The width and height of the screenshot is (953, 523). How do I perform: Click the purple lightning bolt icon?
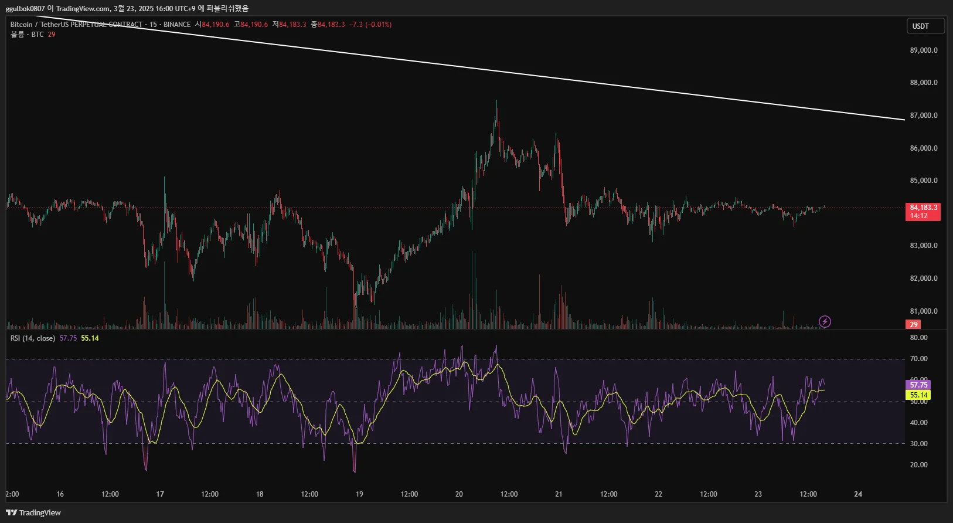[x=825, y=321]
